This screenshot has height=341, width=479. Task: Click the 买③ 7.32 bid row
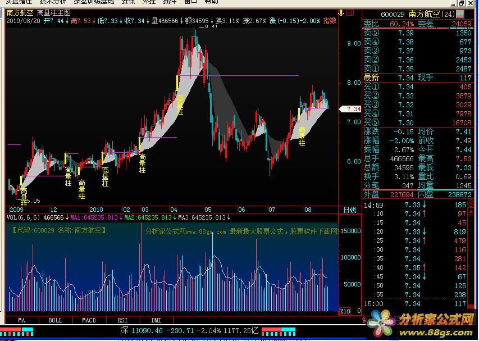coord(418,105)
